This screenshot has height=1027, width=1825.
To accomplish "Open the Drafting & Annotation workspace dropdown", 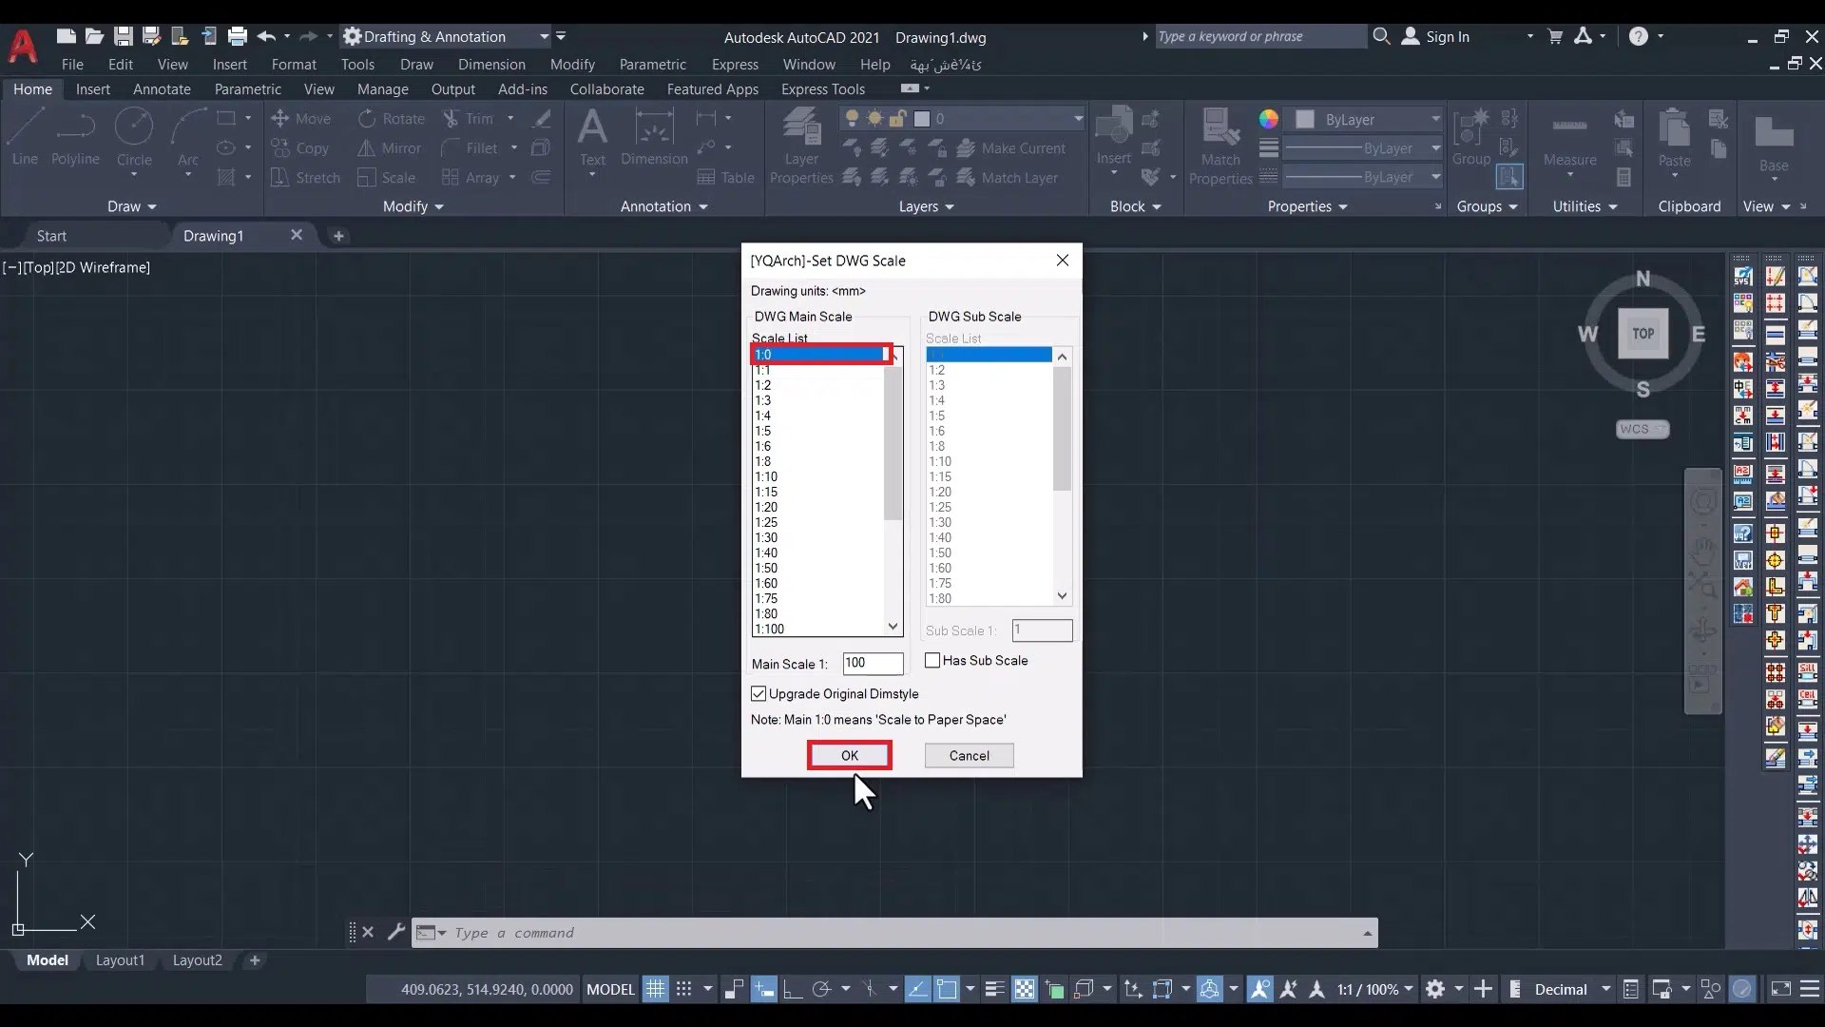I will (x=544, y=37).
